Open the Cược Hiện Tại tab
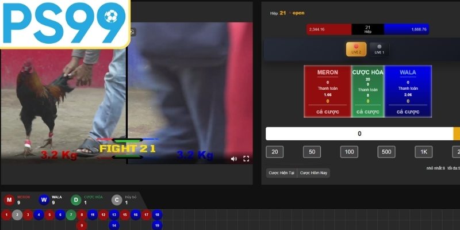Screen dimensions: 460x230 click(x=282, y=173)
